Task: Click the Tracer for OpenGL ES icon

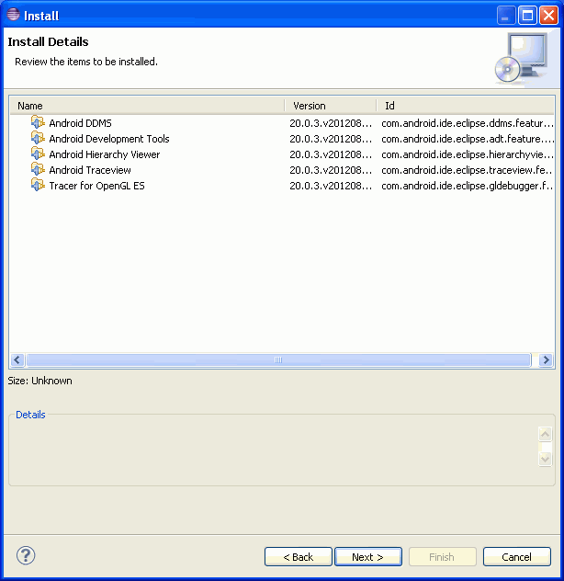Action: click(x=38, y=185)
